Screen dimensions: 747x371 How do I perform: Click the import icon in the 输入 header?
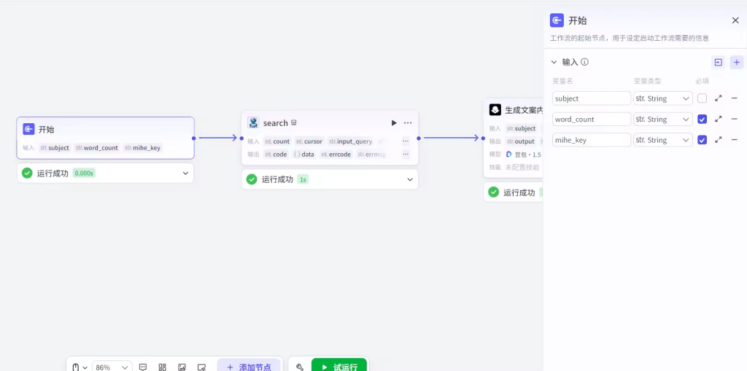718,63
